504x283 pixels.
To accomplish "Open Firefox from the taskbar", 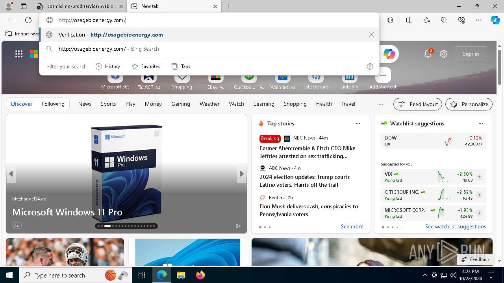I will point(200,275).
